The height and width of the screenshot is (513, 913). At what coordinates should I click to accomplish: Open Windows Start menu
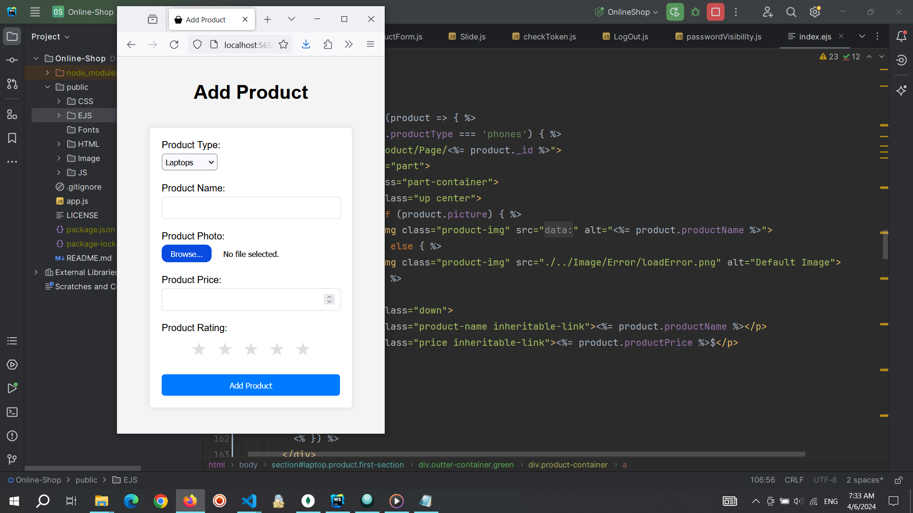pos(14,501)
